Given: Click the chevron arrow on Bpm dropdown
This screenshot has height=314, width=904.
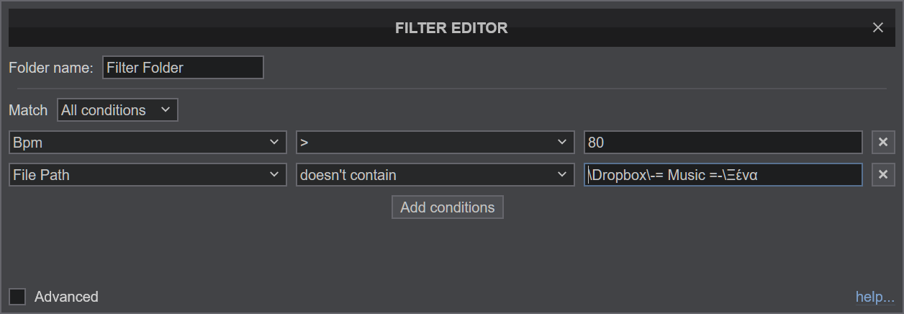Looking at the screenshot, I should pos(274,142).
